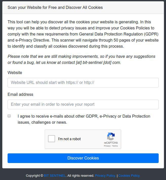Click the "Scan your Website for Free" header
The width and height of the screenshot is (166, 180).
point(55,7)
